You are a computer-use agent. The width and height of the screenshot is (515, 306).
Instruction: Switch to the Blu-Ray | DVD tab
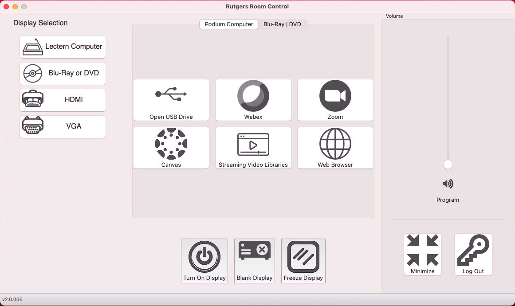(282, 24)
